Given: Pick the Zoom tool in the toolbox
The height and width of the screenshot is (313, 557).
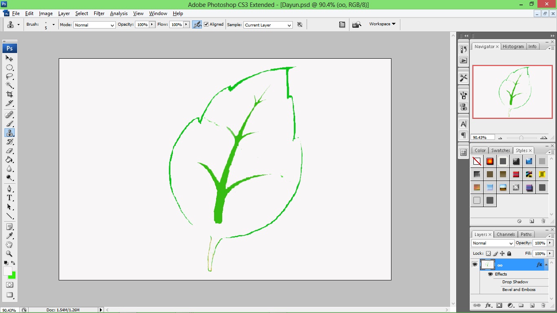Looking at the screenshot, I should [9, 253].
